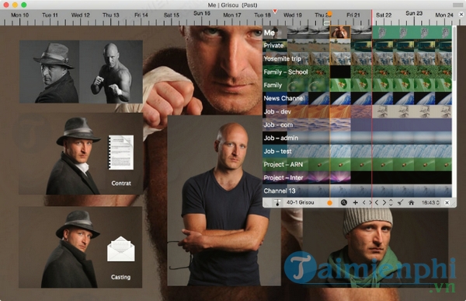Select the Job – com channel row
The width and height of the screenshot is (466, 301).
[x=357, y=124]
